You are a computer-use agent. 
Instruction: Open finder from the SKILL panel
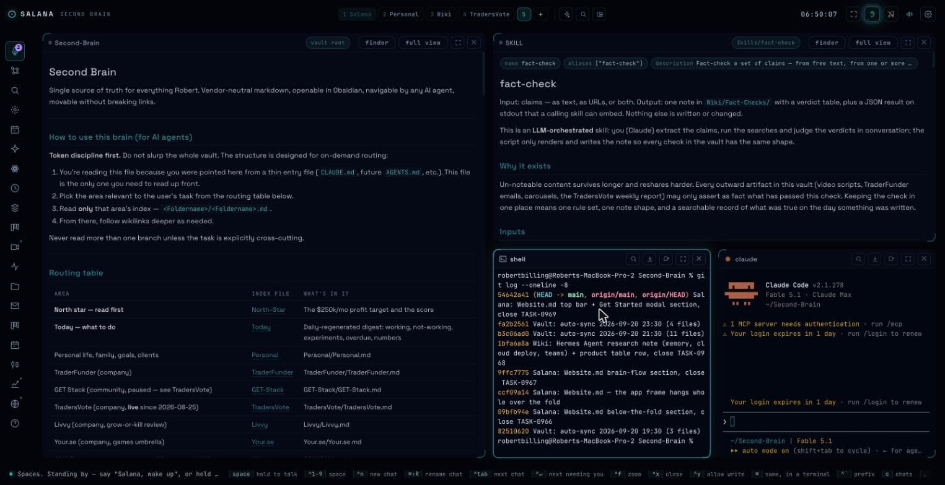[827, 43]
